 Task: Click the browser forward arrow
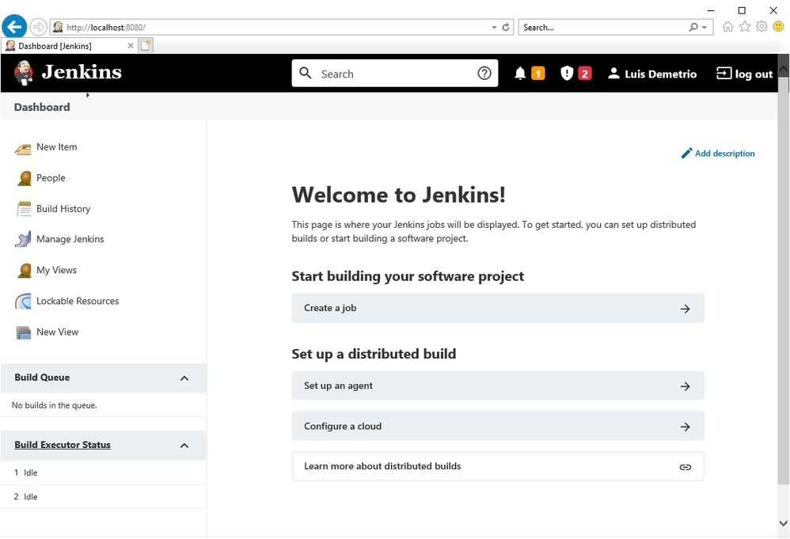(x=38, y=27)
